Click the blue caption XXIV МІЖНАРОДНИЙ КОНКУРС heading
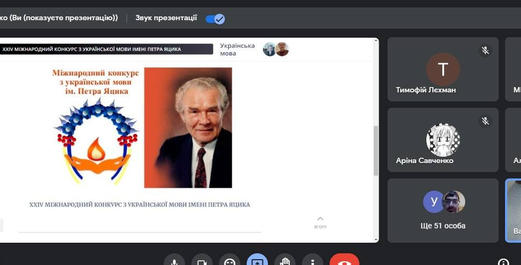 (139, 204)
